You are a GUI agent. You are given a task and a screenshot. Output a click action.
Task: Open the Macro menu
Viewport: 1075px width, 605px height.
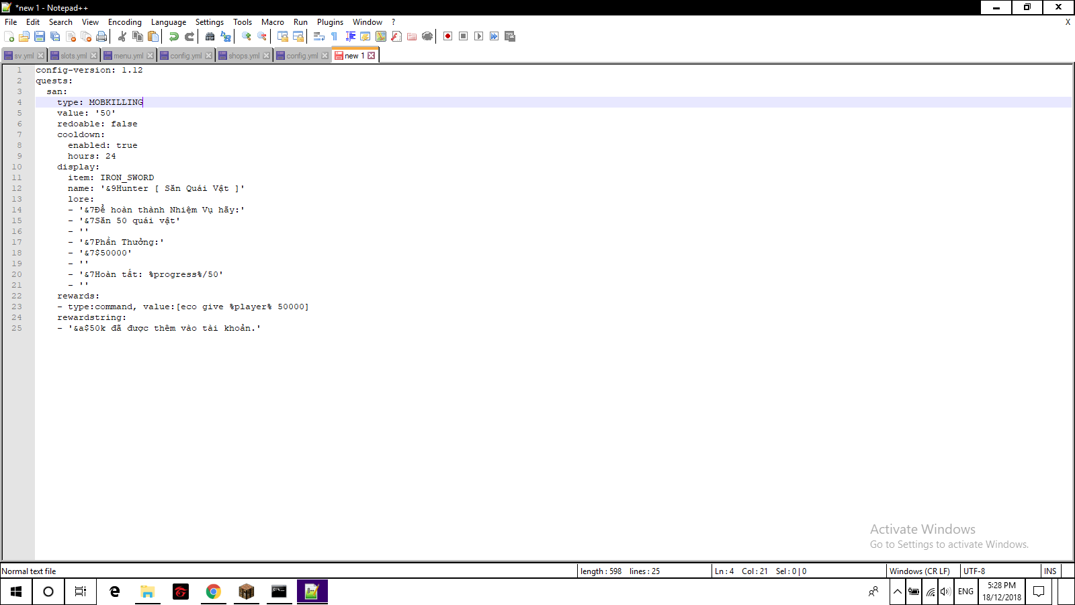pyautogui.click(x=273, y=22)
